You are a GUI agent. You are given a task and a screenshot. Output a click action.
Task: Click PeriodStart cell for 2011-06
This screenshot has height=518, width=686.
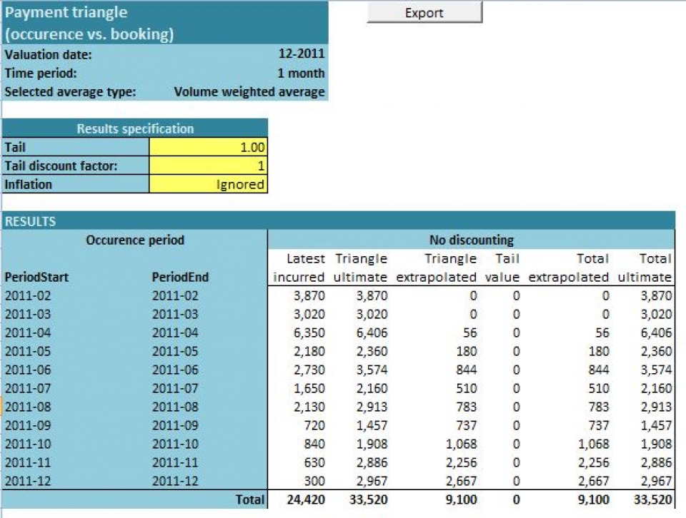click(28, 370)
